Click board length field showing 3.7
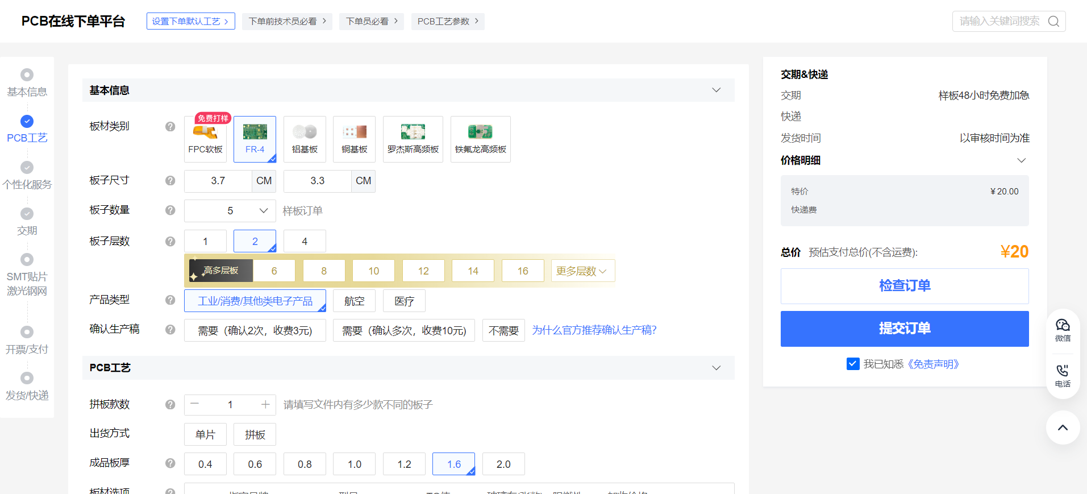Image resolution: width=1087 pixels, height=494 pixels. (218, 181)
